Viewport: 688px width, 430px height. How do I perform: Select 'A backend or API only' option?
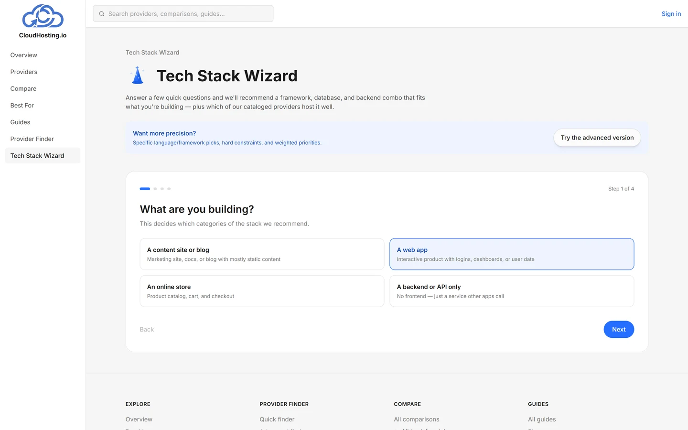[x=512, y=291]
